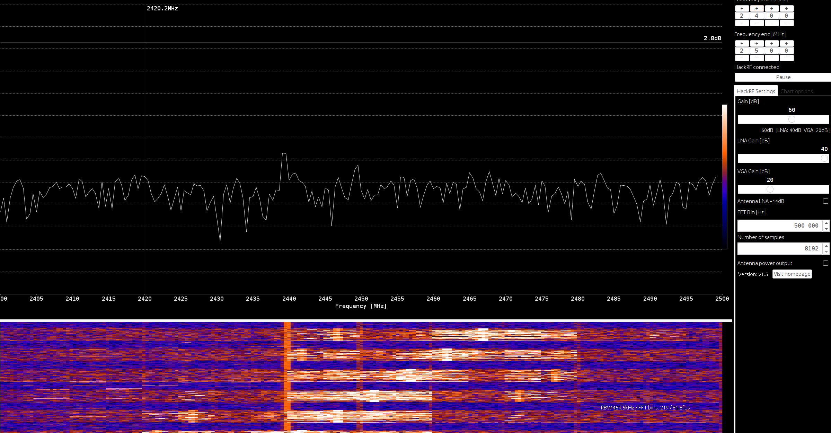Viewport: 831px width, 433px height.
Task: Increment Number of samples with up arrow
Action: pyautogui.click(x=826, y=246)
